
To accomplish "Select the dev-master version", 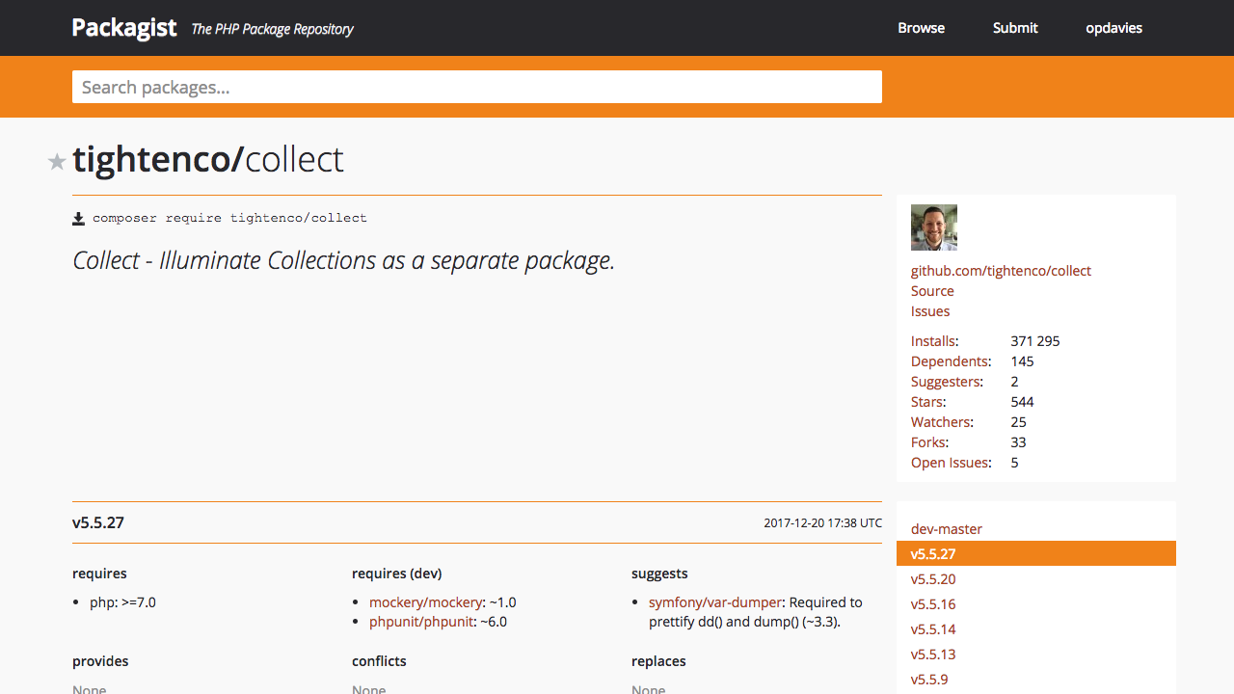I will coord(947,529).
